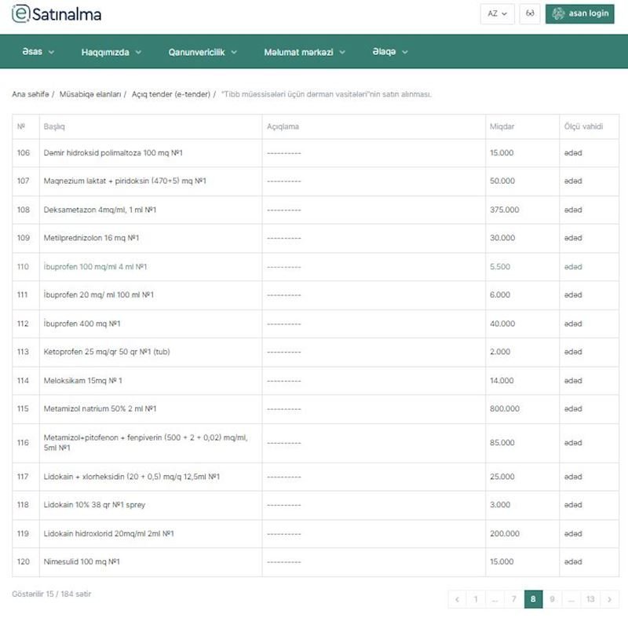Jump to last page 13
Image resolution: width=628 pixels, height=629 pixels.
(x=590, y=599)
